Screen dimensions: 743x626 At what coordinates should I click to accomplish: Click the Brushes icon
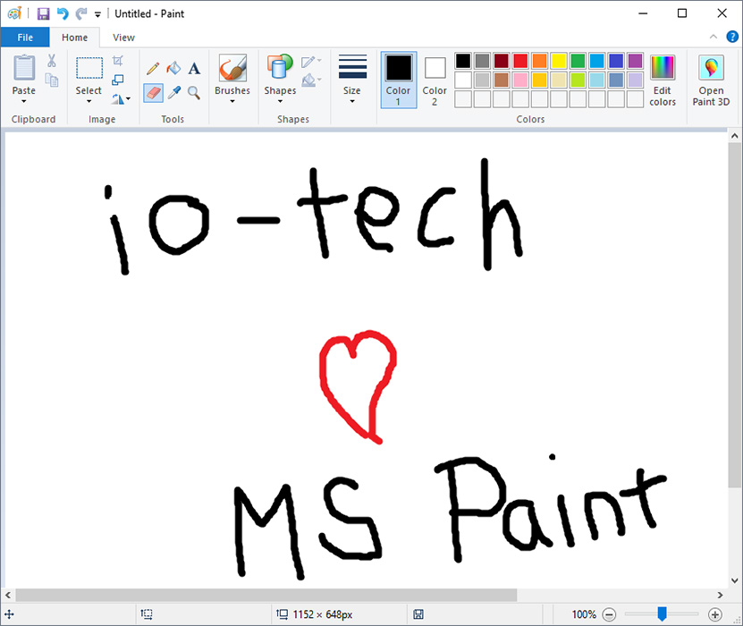232,68
